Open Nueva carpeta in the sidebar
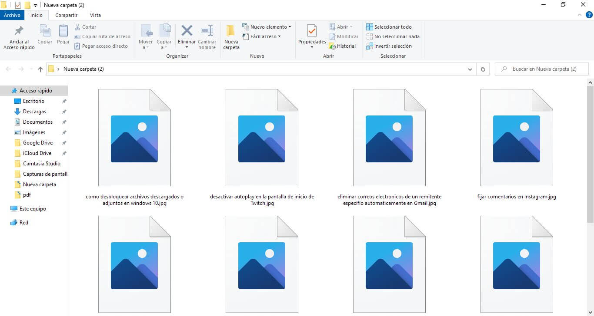This screenshot has width=594, height=316. 39,184
